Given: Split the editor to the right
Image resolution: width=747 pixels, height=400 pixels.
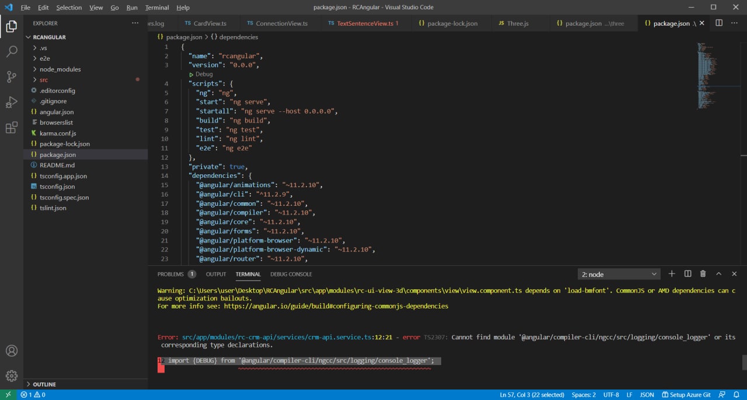Looking at the screenshot, I should [x=719, y=23].
